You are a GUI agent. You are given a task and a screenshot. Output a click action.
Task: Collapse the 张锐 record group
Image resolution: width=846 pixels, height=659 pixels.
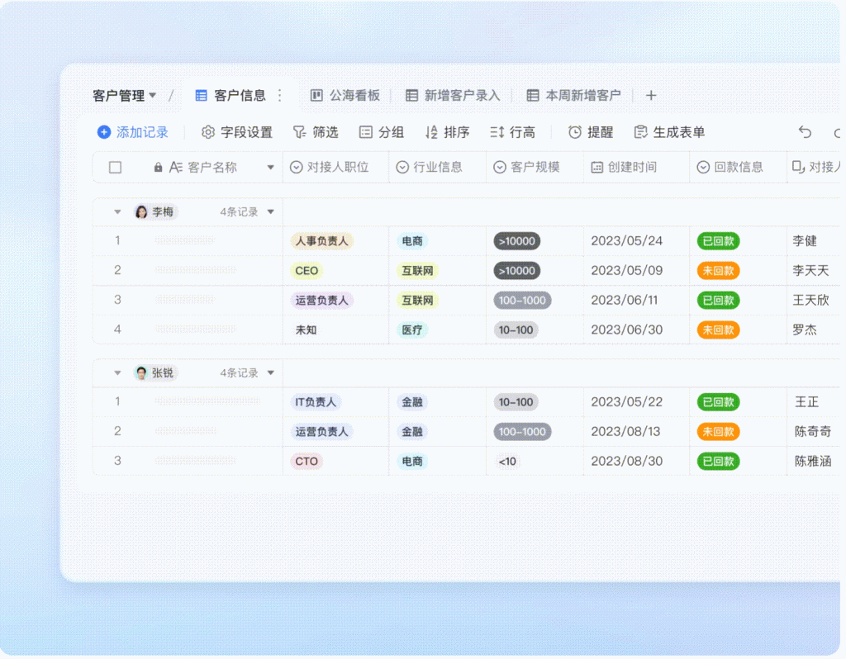click(117, 372)
